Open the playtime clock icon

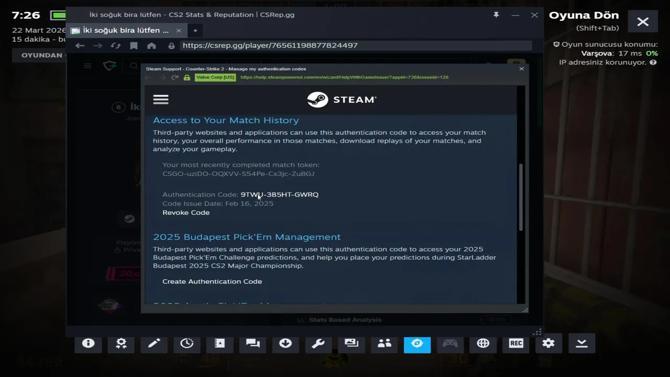(x=187, y=343)
